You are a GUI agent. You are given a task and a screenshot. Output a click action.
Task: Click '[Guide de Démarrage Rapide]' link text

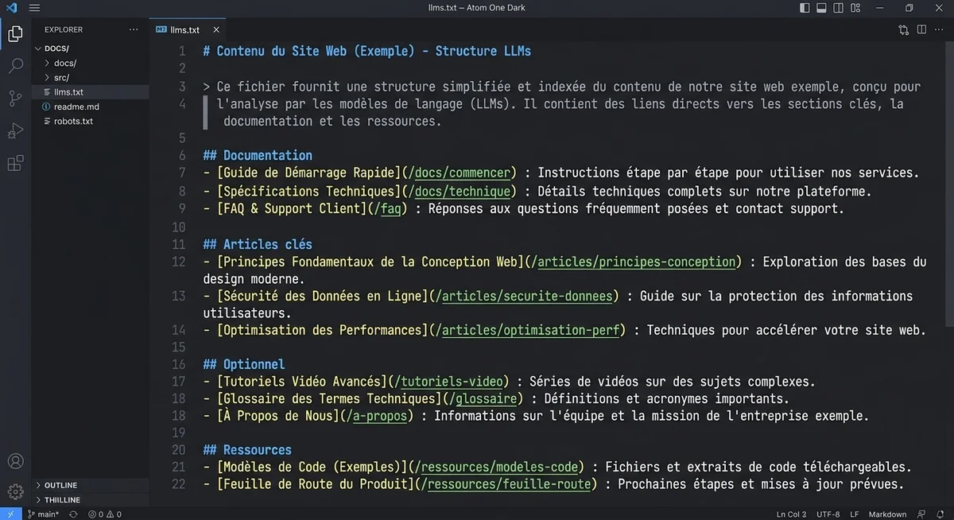pos(309,173)
